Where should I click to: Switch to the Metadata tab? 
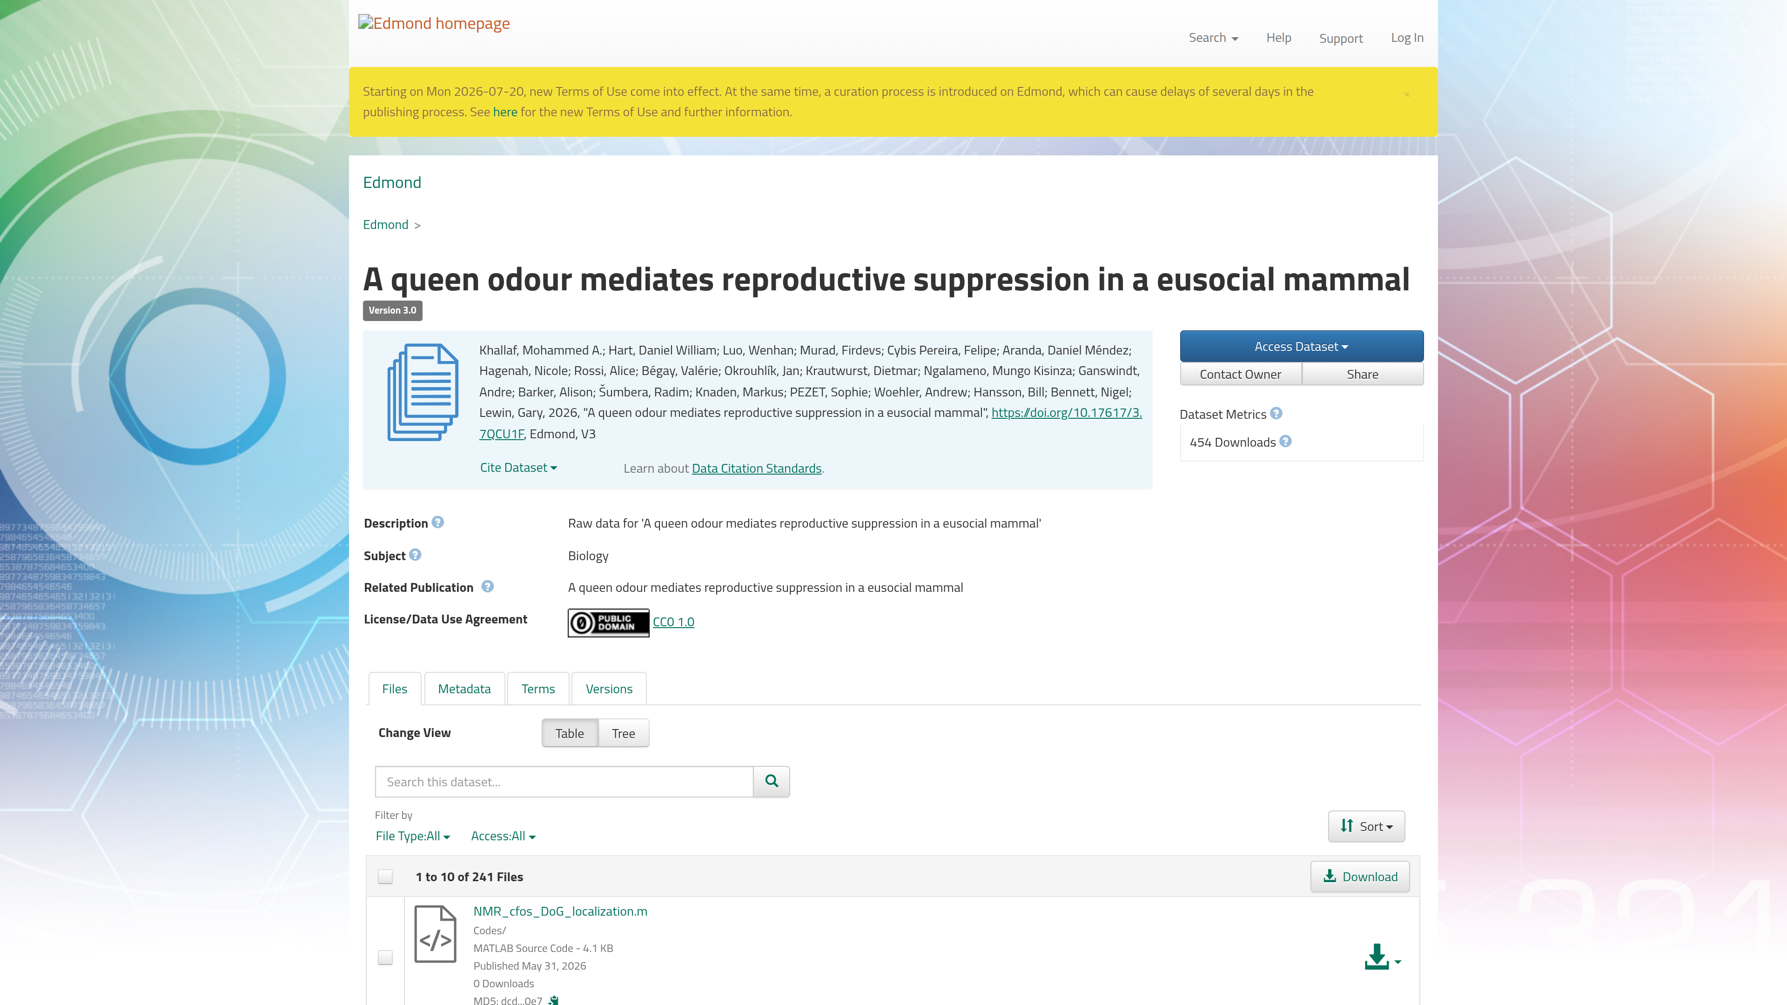(x=464, y=689)
